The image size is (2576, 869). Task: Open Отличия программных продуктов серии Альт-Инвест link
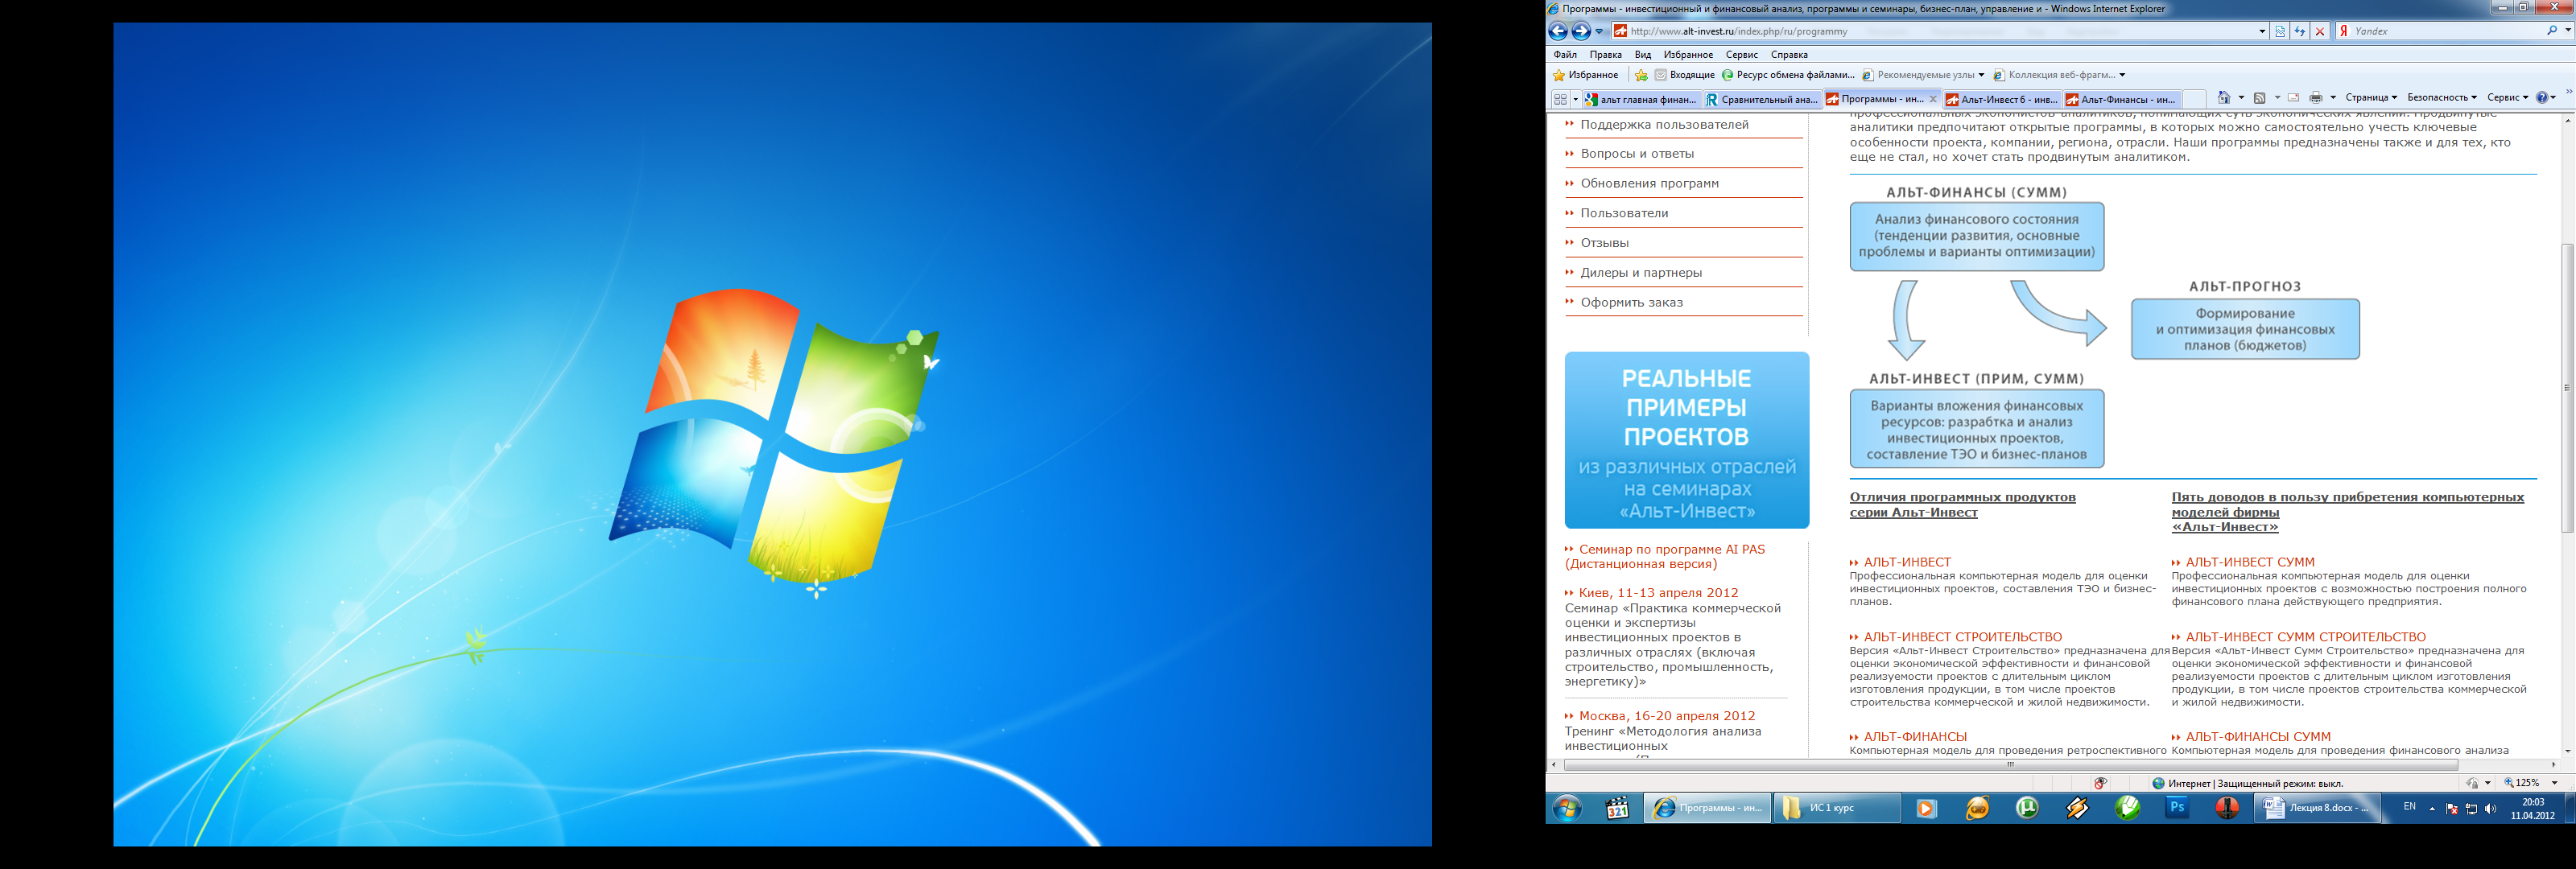[x=1962, y=505]
